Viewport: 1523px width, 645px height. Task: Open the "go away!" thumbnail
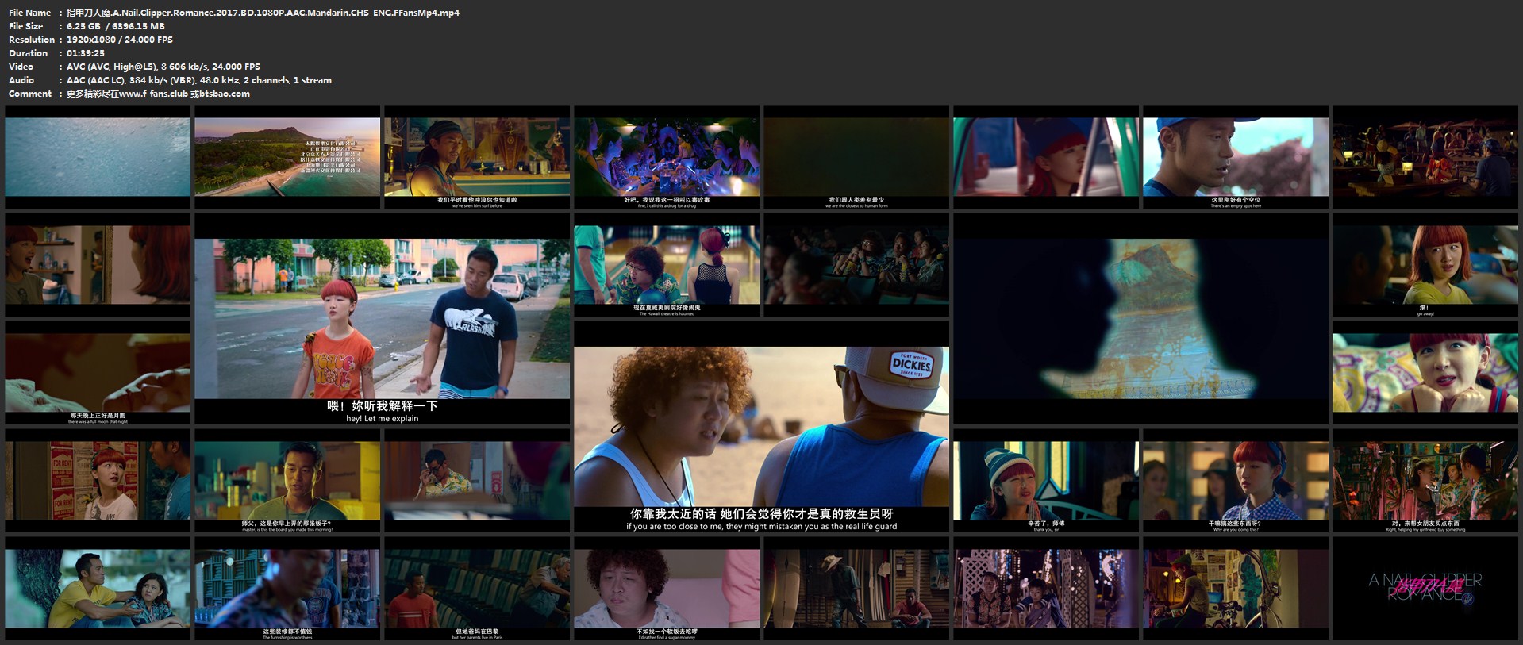pos(1425,264)
